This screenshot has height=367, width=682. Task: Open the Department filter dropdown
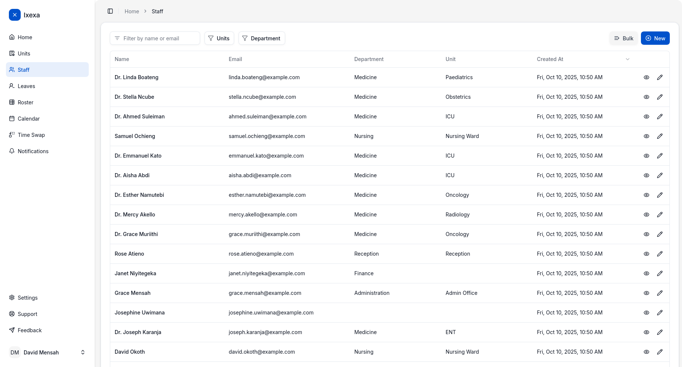[261, 38]
